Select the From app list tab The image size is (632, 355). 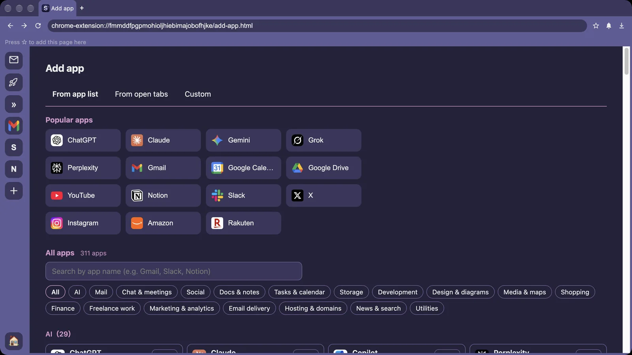75,94
